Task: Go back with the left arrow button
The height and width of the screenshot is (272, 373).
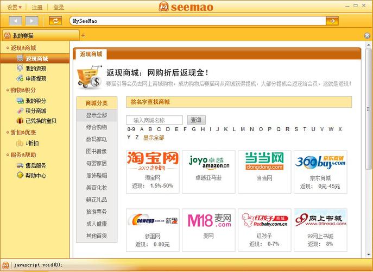Action: point(15,21)
